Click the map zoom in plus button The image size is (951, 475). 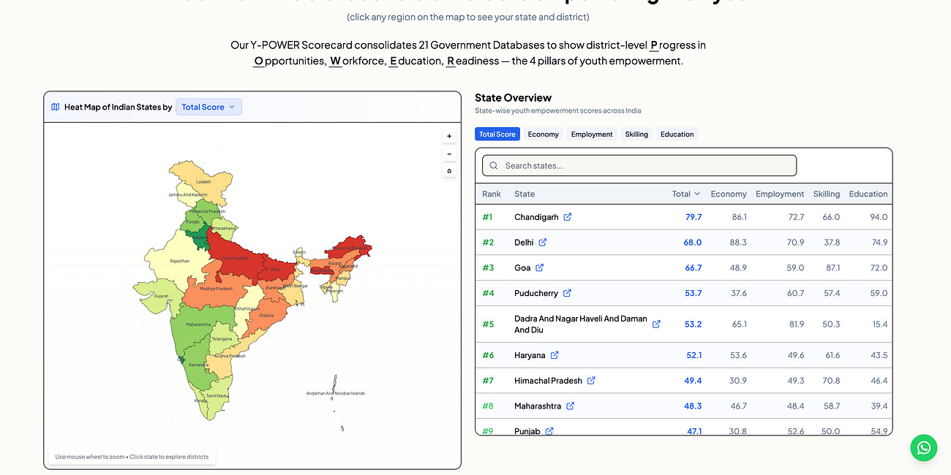click(449, 136)
